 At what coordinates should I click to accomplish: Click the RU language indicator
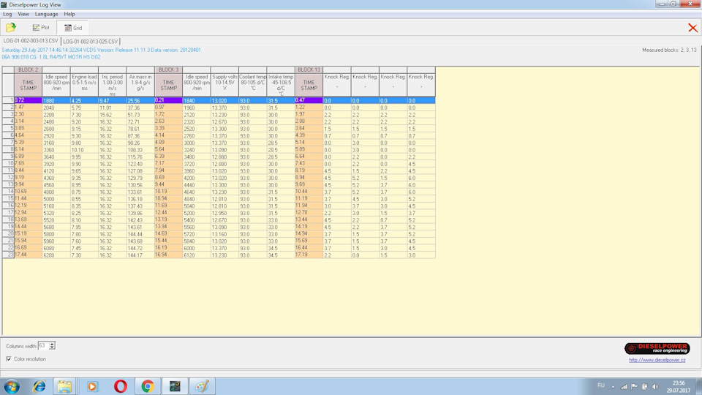601,385
